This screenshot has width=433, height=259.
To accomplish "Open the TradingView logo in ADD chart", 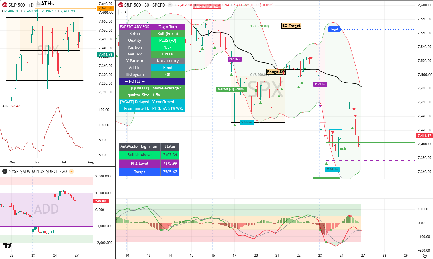I will [7, 245].
